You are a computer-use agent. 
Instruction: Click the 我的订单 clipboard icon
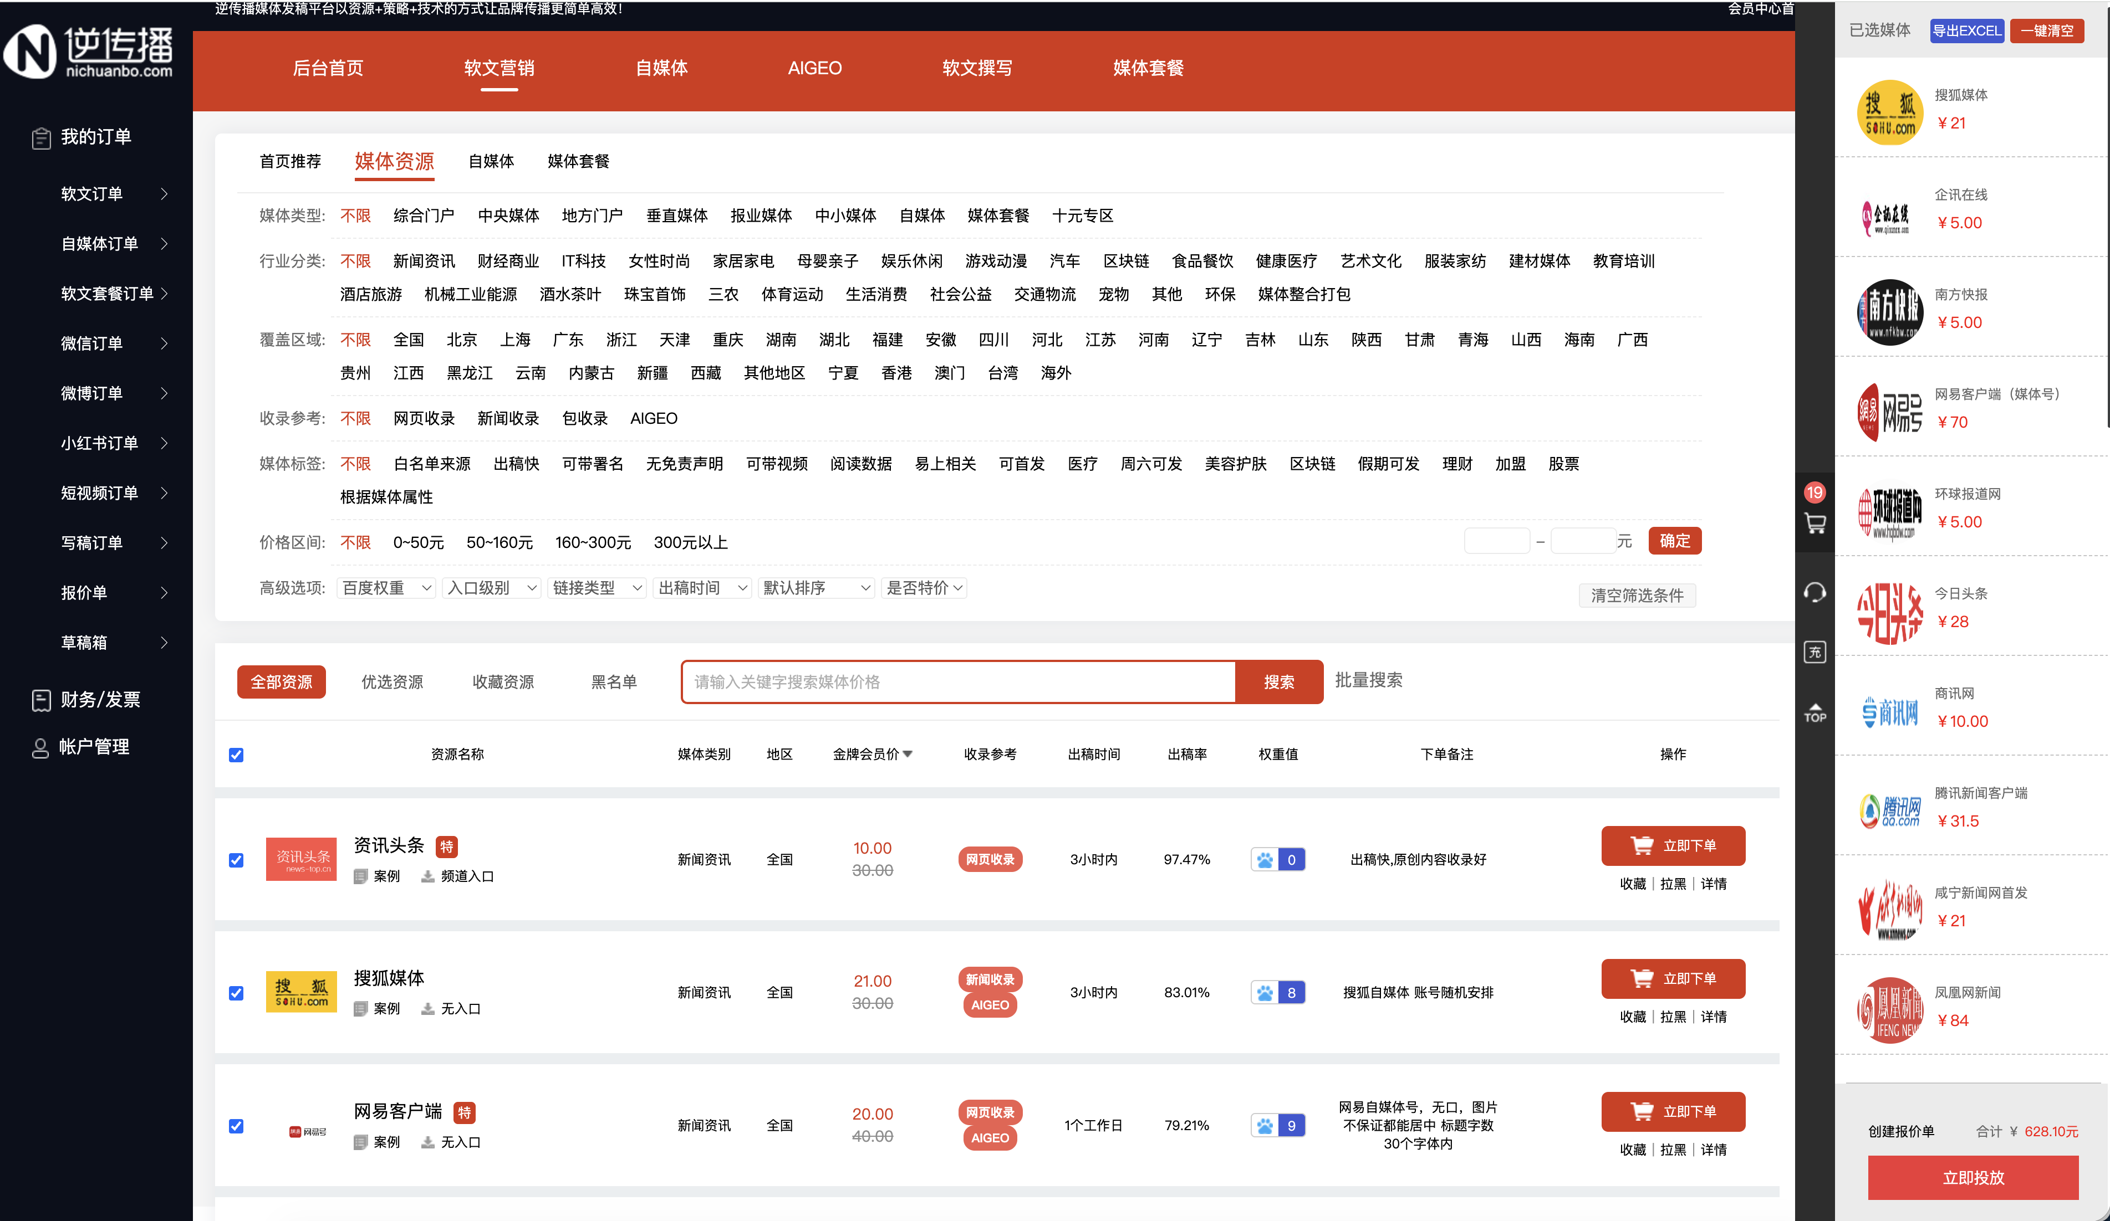(x=41, y=137)
